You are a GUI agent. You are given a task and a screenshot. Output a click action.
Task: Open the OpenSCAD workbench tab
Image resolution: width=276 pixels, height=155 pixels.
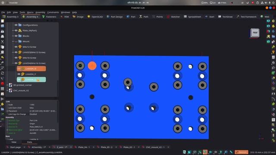point(95,17)
